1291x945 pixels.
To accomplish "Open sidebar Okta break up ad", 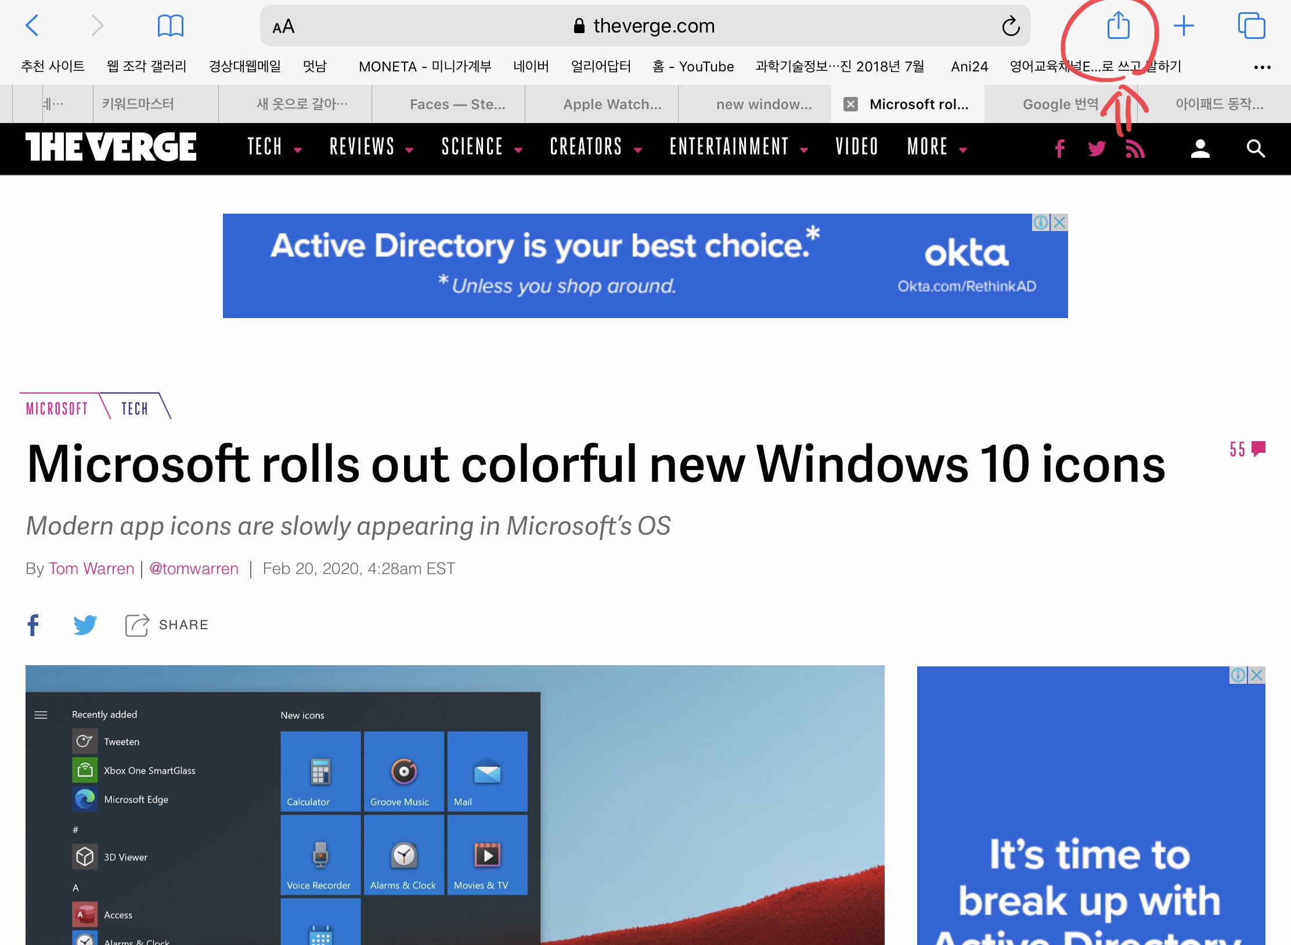I will tap(1091, 806).
